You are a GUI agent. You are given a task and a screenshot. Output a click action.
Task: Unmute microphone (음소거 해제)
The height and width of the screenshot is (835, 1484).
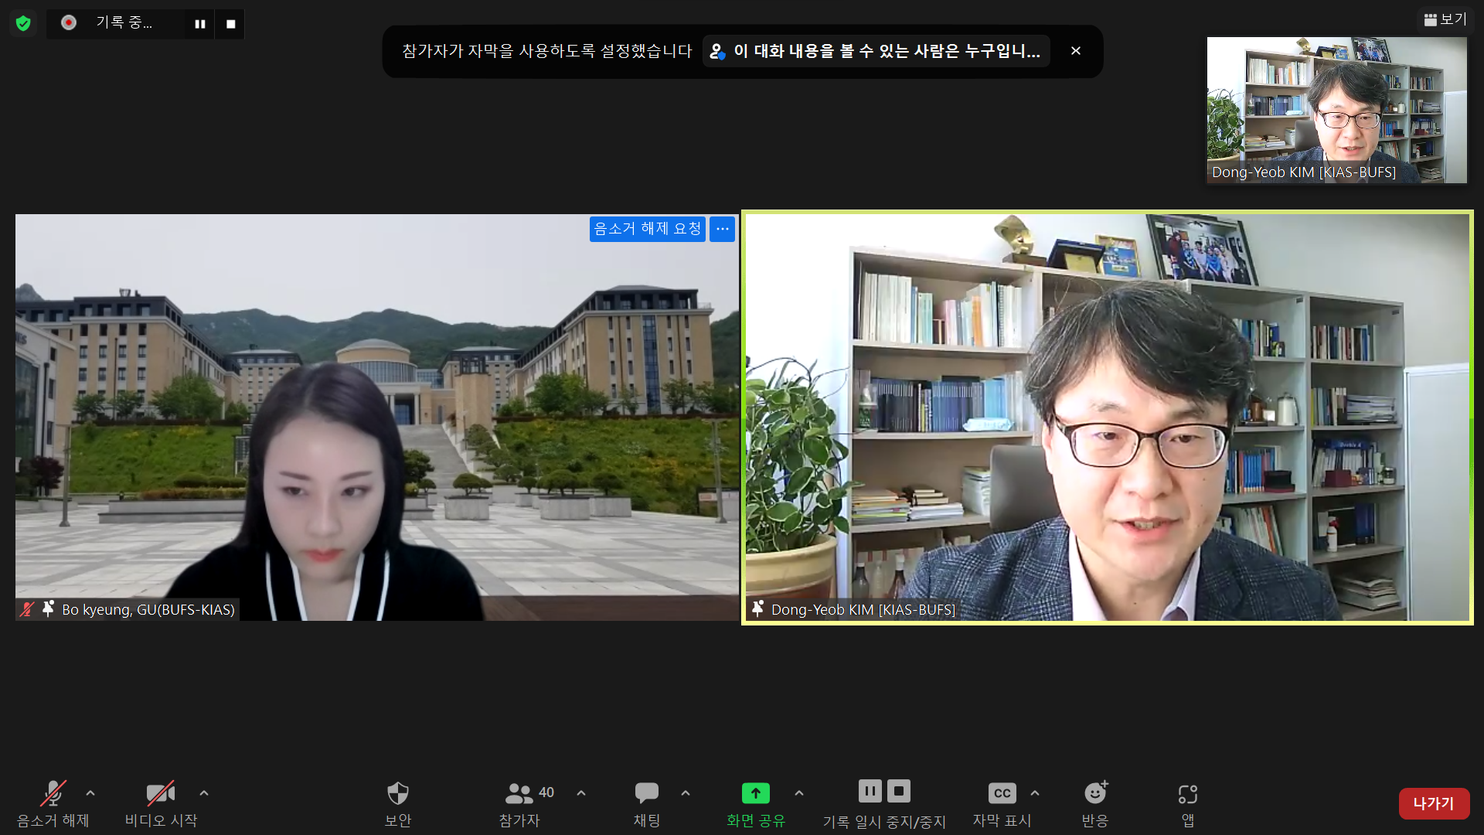click(53, 794)
